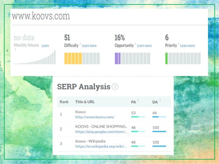
Task: Click the Title & URL column header
Action: [85, 102]
